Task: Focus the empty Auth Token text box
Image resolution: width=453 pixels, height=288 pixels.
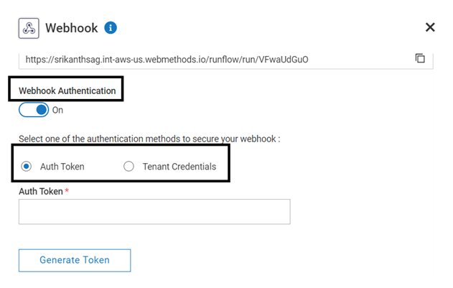Action: [x=154, y=212]
